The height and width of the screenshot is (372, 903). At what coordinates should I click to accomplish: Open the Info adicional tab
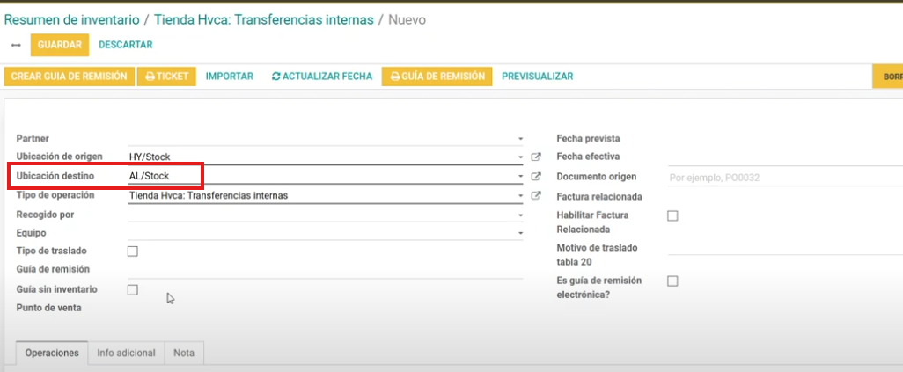126,353
